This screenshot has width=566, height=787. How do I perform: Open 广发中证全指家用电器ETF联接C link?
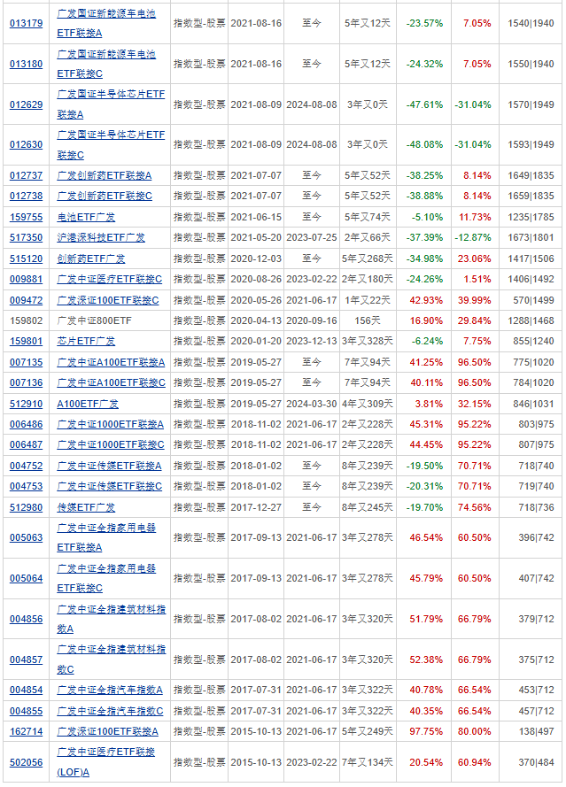[x=106, y=578]
